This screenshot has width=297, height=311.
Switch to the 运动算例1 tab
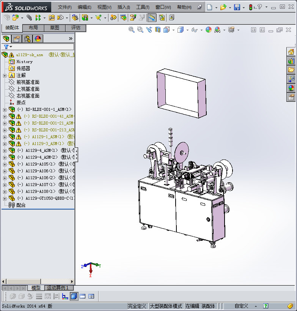tap(59, 287)
